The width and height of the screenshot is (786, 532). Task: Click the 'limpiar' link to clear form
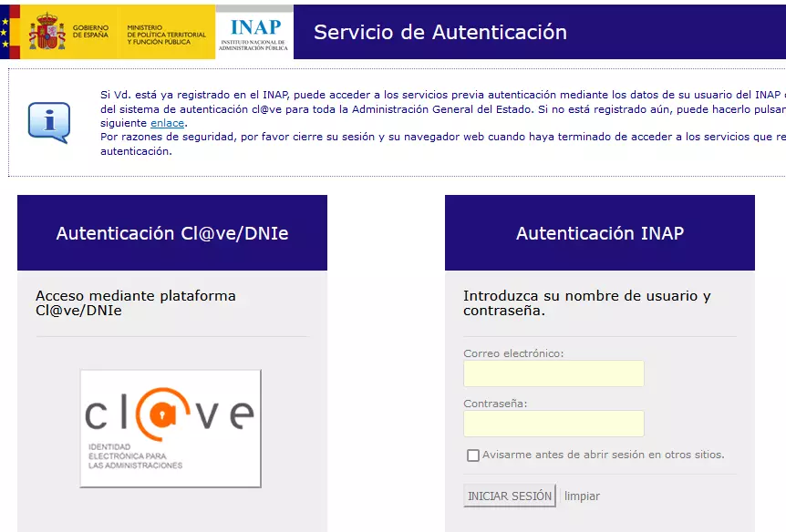click(582, 496)
